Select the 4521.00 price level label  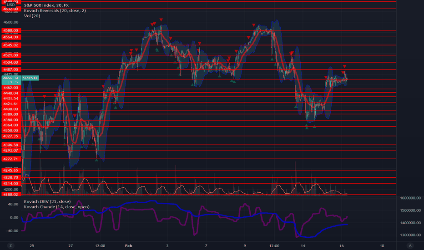11,55
